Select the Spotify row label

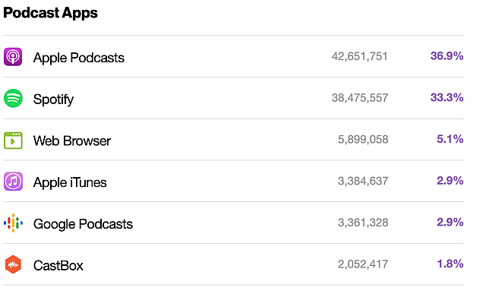pos(53,100)
